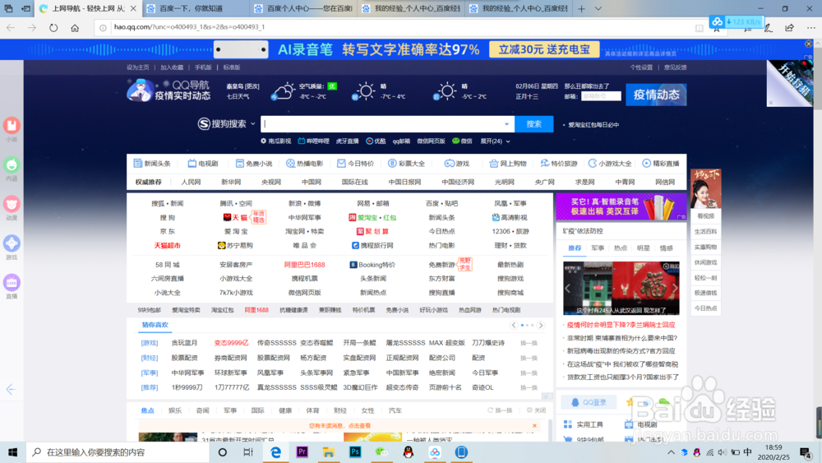Expand the 展开(24) quick links

click(x=495, y=141)
